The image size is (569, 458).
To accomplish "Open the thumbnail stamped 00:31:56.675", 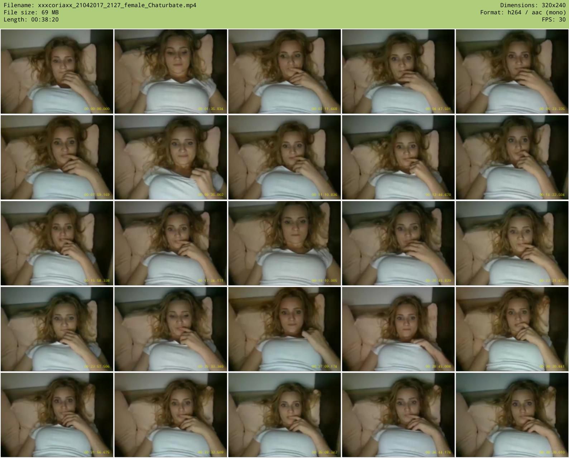I will point(57,415).
